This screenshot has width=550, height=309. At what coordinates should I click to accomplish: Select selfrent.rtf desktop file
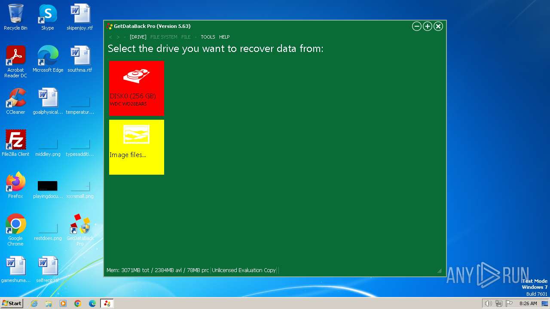(48, 270)
